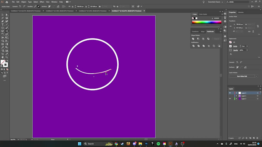The image size is (262, 147).
Task: Click the Fill swatch in Appearance section
Action: pos(230,42)
